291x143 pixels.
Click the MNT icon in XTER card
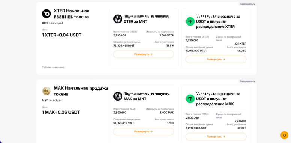[118, 19]
